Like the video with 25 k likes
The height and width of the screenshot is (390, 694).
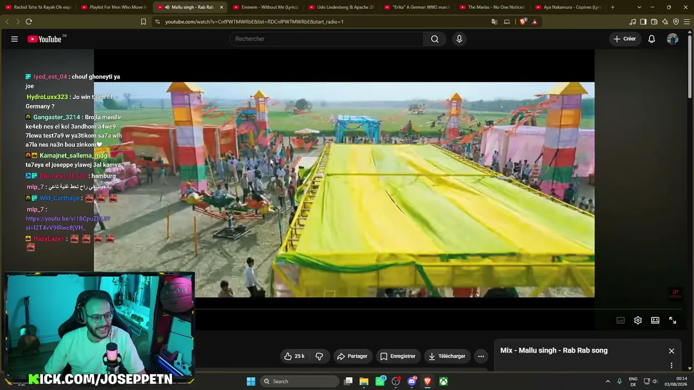294,356
